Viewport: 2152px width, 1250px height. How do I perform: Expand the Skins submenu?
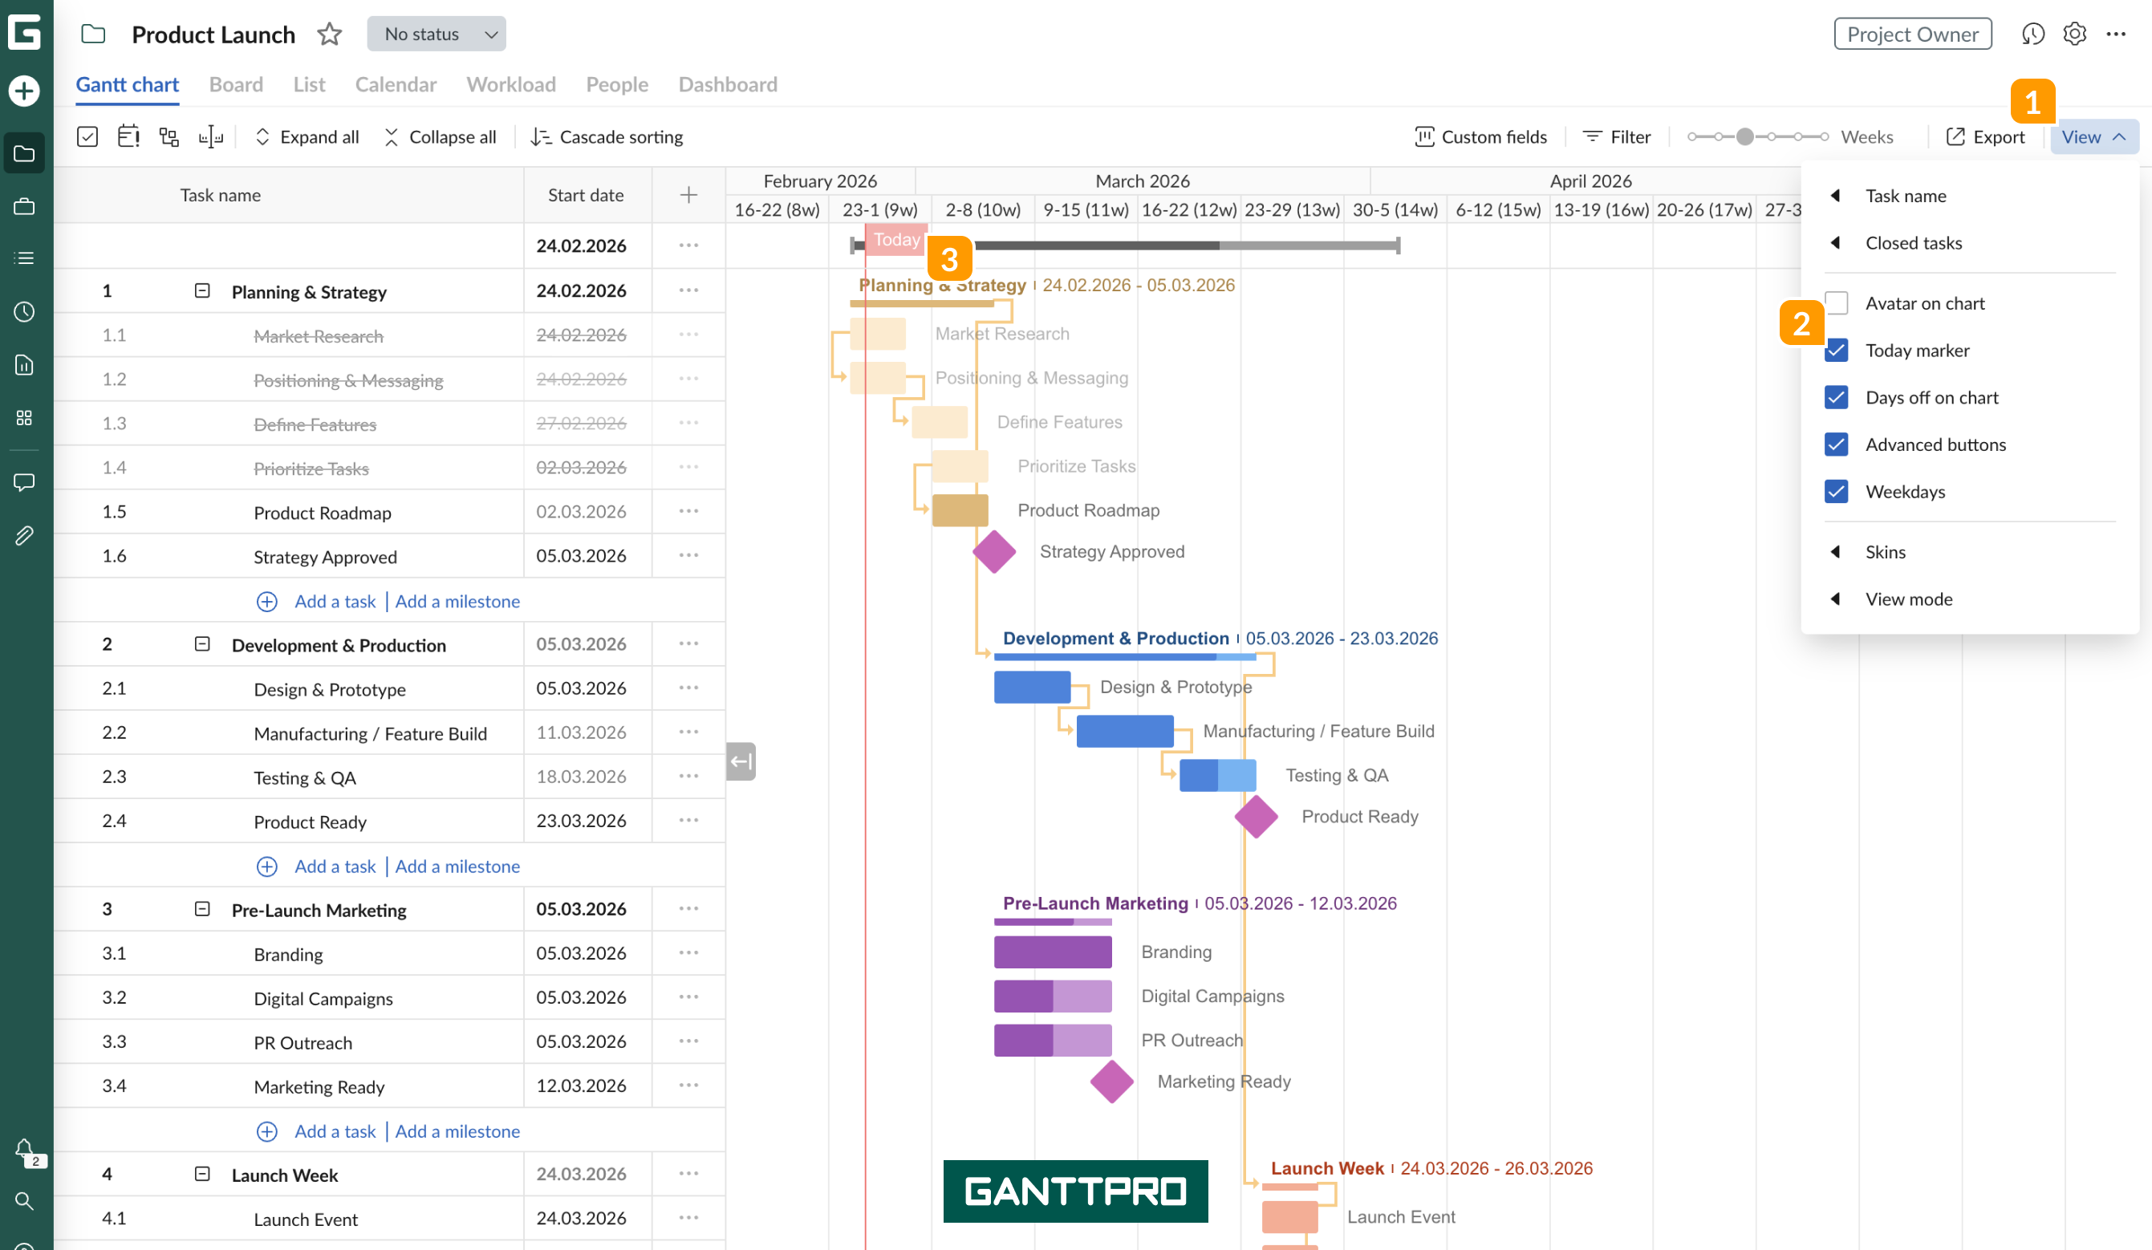[1885, 551]
